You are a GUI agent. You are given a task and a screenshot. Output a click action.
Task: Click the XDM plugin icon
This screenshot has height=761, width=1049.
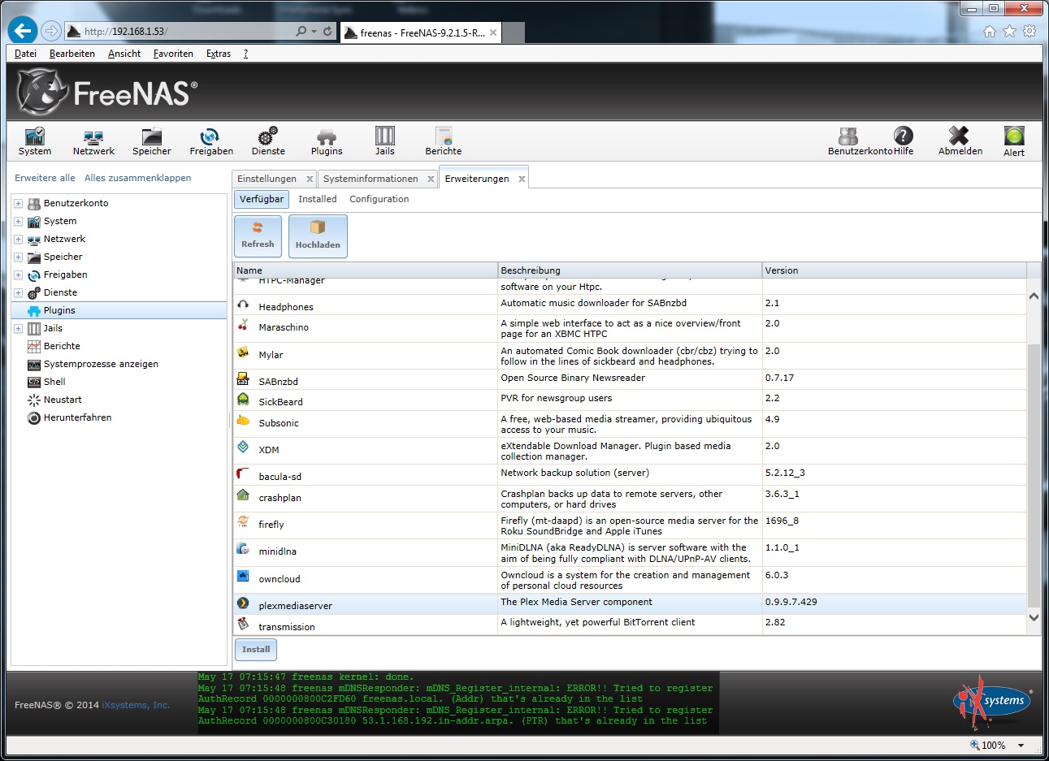coord(243,448)
